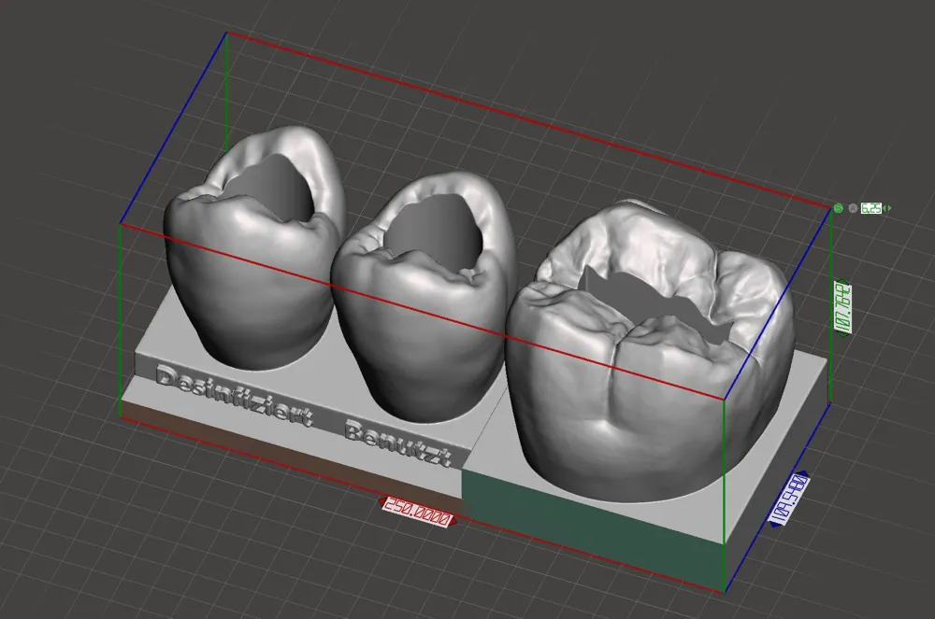Decrease the 6.25 value with left arrow
935x619 pixels.
[885, 208]
